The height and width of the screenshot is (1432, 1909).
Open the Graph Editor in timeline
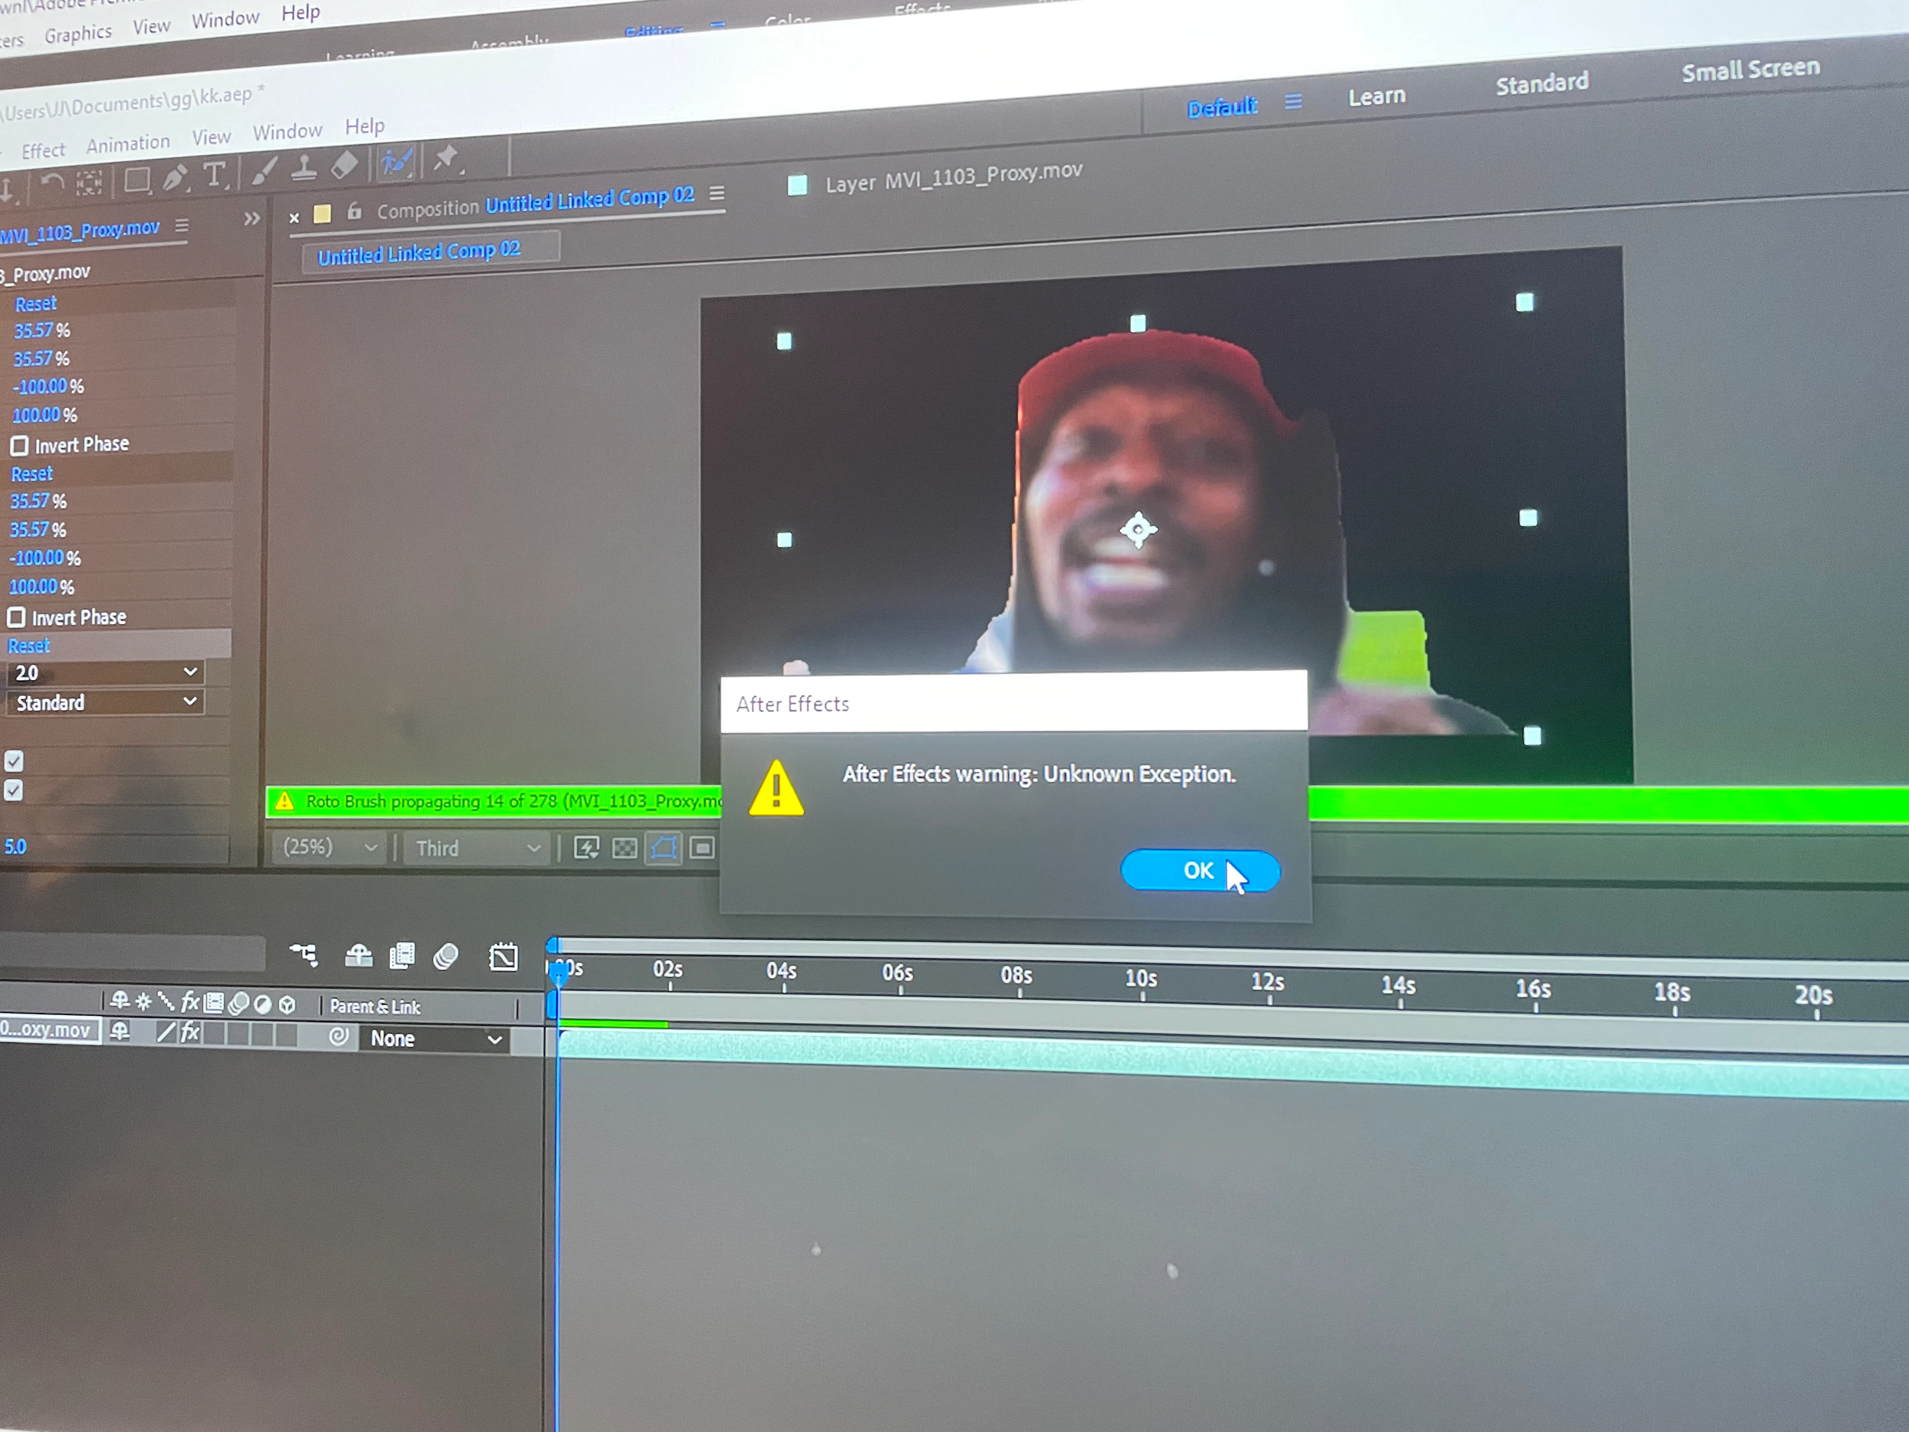[x=503, y=957]
